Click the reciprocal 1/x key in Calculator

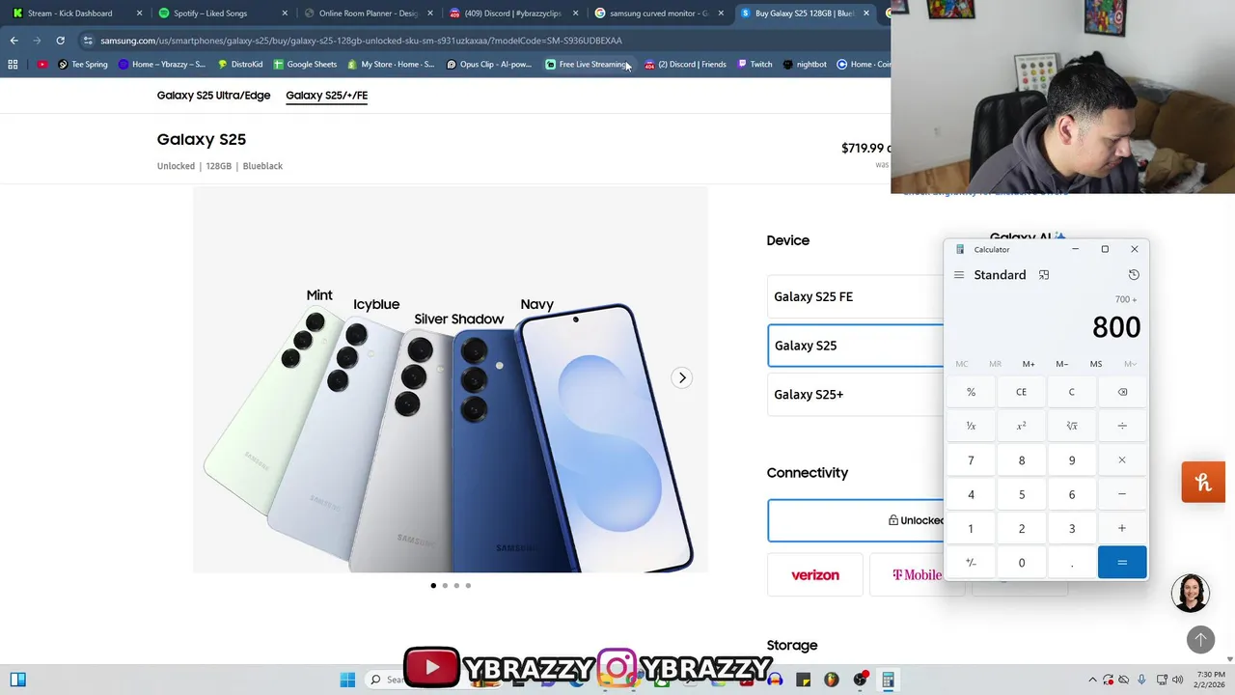[972, 426]
